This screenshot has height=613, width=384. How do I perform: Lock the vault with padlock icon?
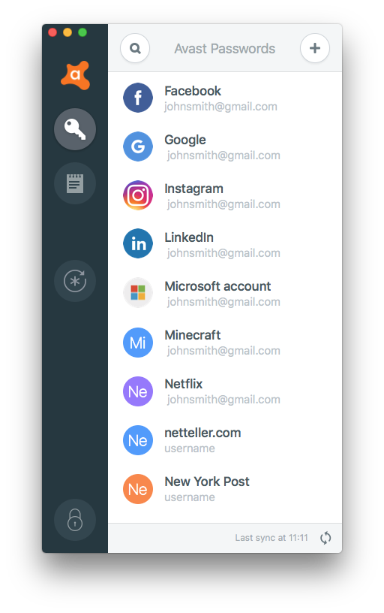[75, 520]
